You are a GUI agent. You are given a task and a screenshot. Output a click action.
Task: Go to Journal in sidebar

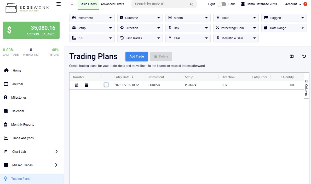18,84
